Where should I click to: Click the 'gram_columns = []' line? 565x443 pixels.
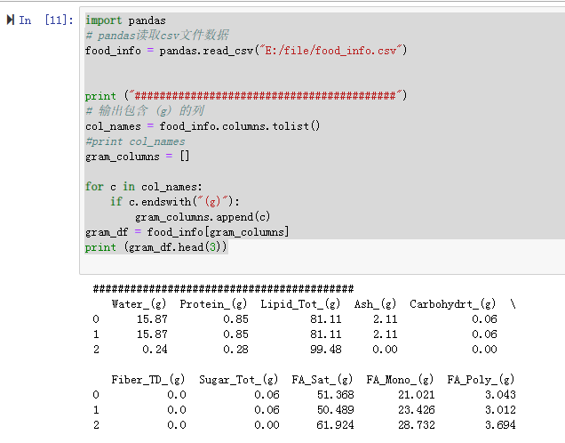click(138, 157)
